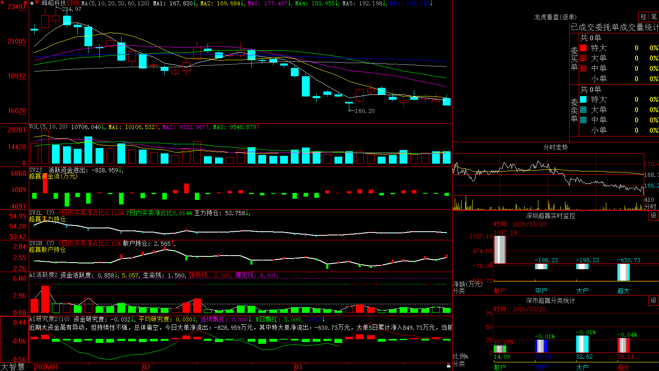
Task: Click the 中户 25.18 bar in the 深市超赢分类统计 chart
Action: pos(541,346)
